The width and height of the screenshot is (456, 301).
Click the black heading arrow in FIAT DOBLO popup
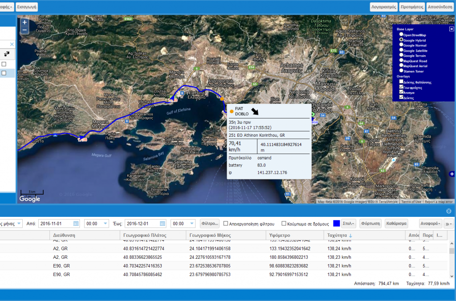255,111
